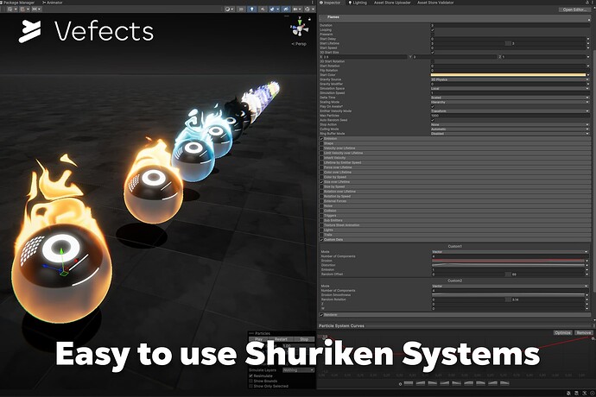596x397 pixels.
Task: Click the first tool dropdown in scene toolbar
Action: [11, 9]
